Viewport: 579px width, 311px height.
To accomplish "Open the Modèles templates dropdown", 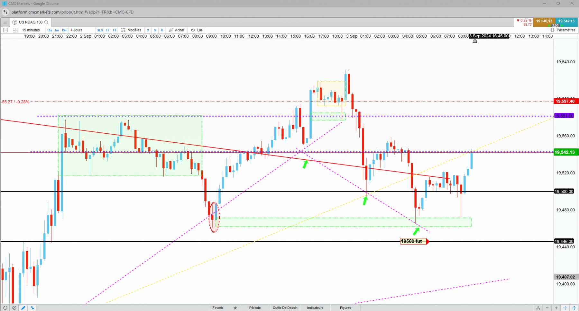I will 131,30.
